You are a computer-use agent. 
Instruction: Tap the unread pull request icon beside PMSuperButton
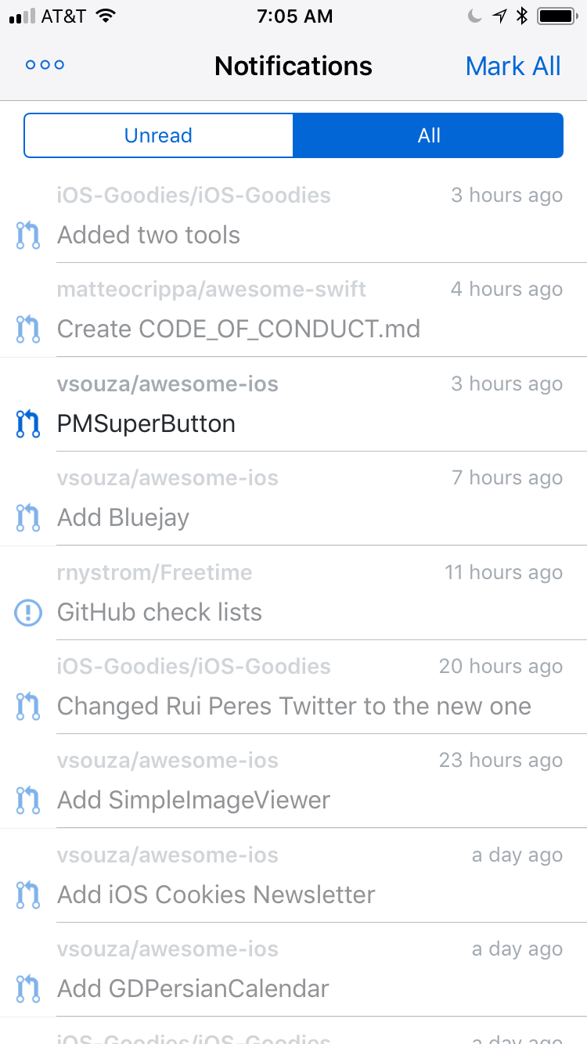point(28,423)
